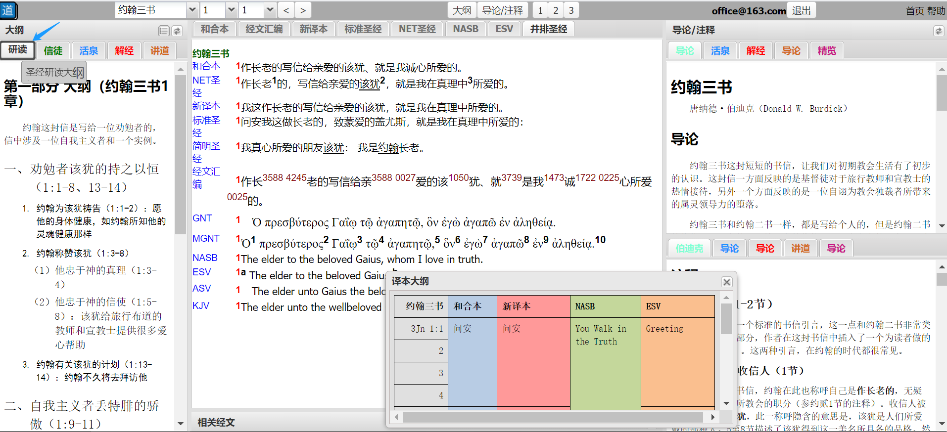Screen dimensions: 947x432
Task: Click the KJV version link
Action: (201, 305)
